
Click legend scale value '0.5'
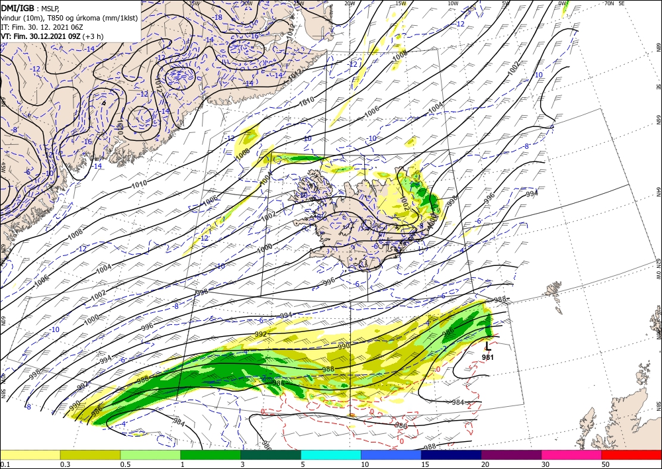coord(124,464)
